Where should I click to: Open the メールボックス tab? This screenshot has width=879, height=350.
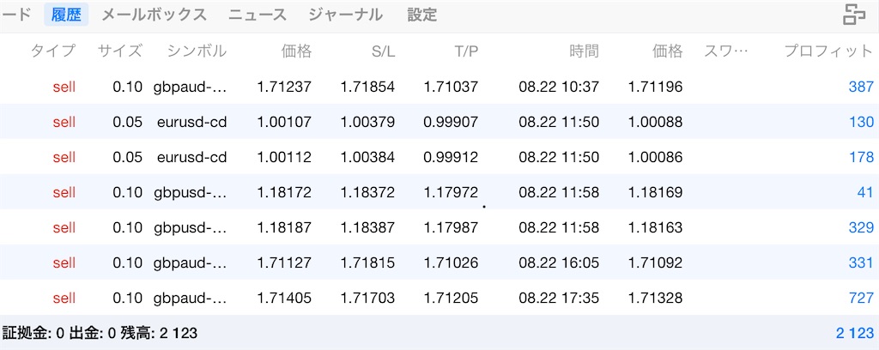[155, 15]
